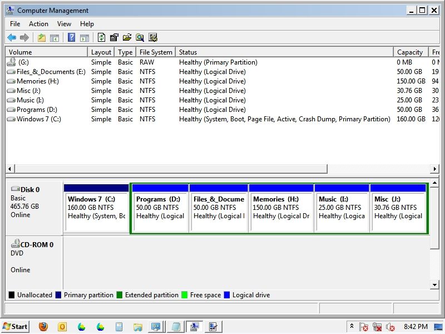Click the blue Back arrow in toolbar
445x334 pixels.
[x=12, y=37]
